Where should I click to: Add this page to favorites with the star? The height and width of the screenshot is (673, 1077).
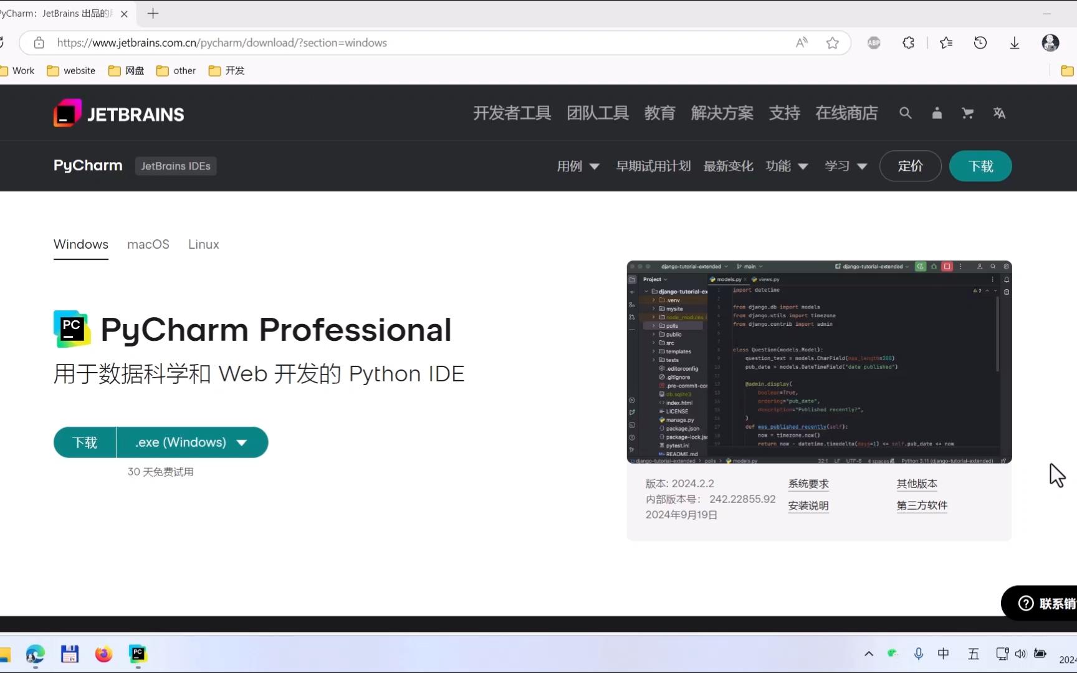click(x=833, y=42)
